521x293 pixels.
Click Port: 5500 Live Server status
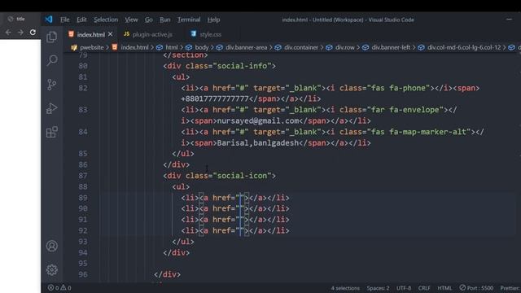[x=476, y=288]
